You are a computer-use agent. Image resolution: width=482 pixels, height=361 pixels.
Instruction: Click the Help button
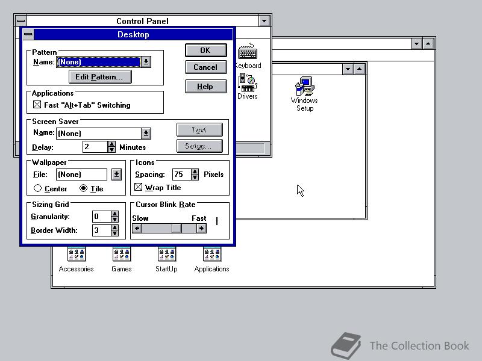pyautogui.click(x=205, y=86)
